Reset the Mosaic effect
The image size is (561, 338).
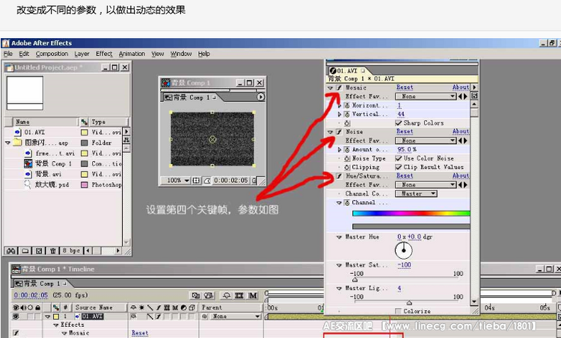[x=405, y=87]
